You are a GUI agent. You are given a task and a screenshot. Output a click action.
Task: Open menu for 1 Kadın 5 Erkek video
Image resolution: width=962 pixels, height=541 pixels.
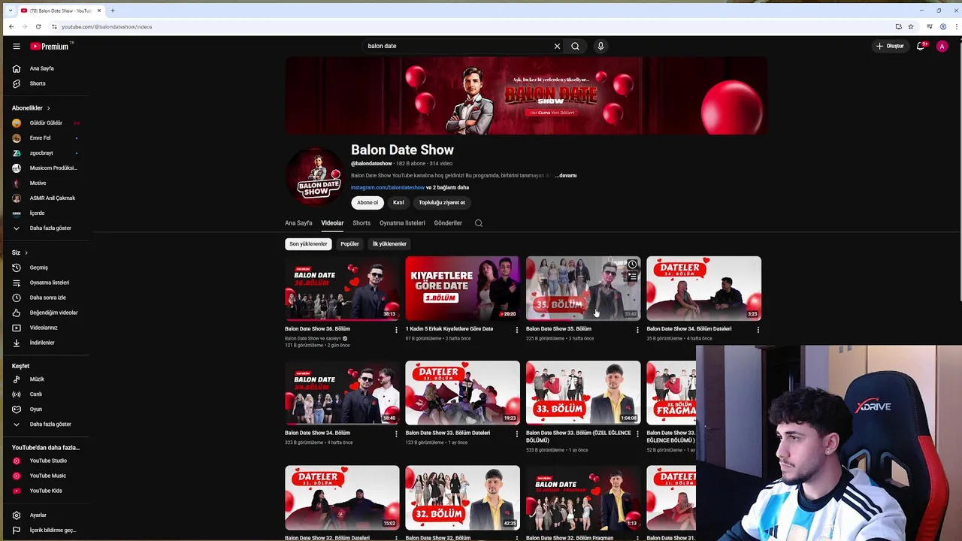coord(516,329)
